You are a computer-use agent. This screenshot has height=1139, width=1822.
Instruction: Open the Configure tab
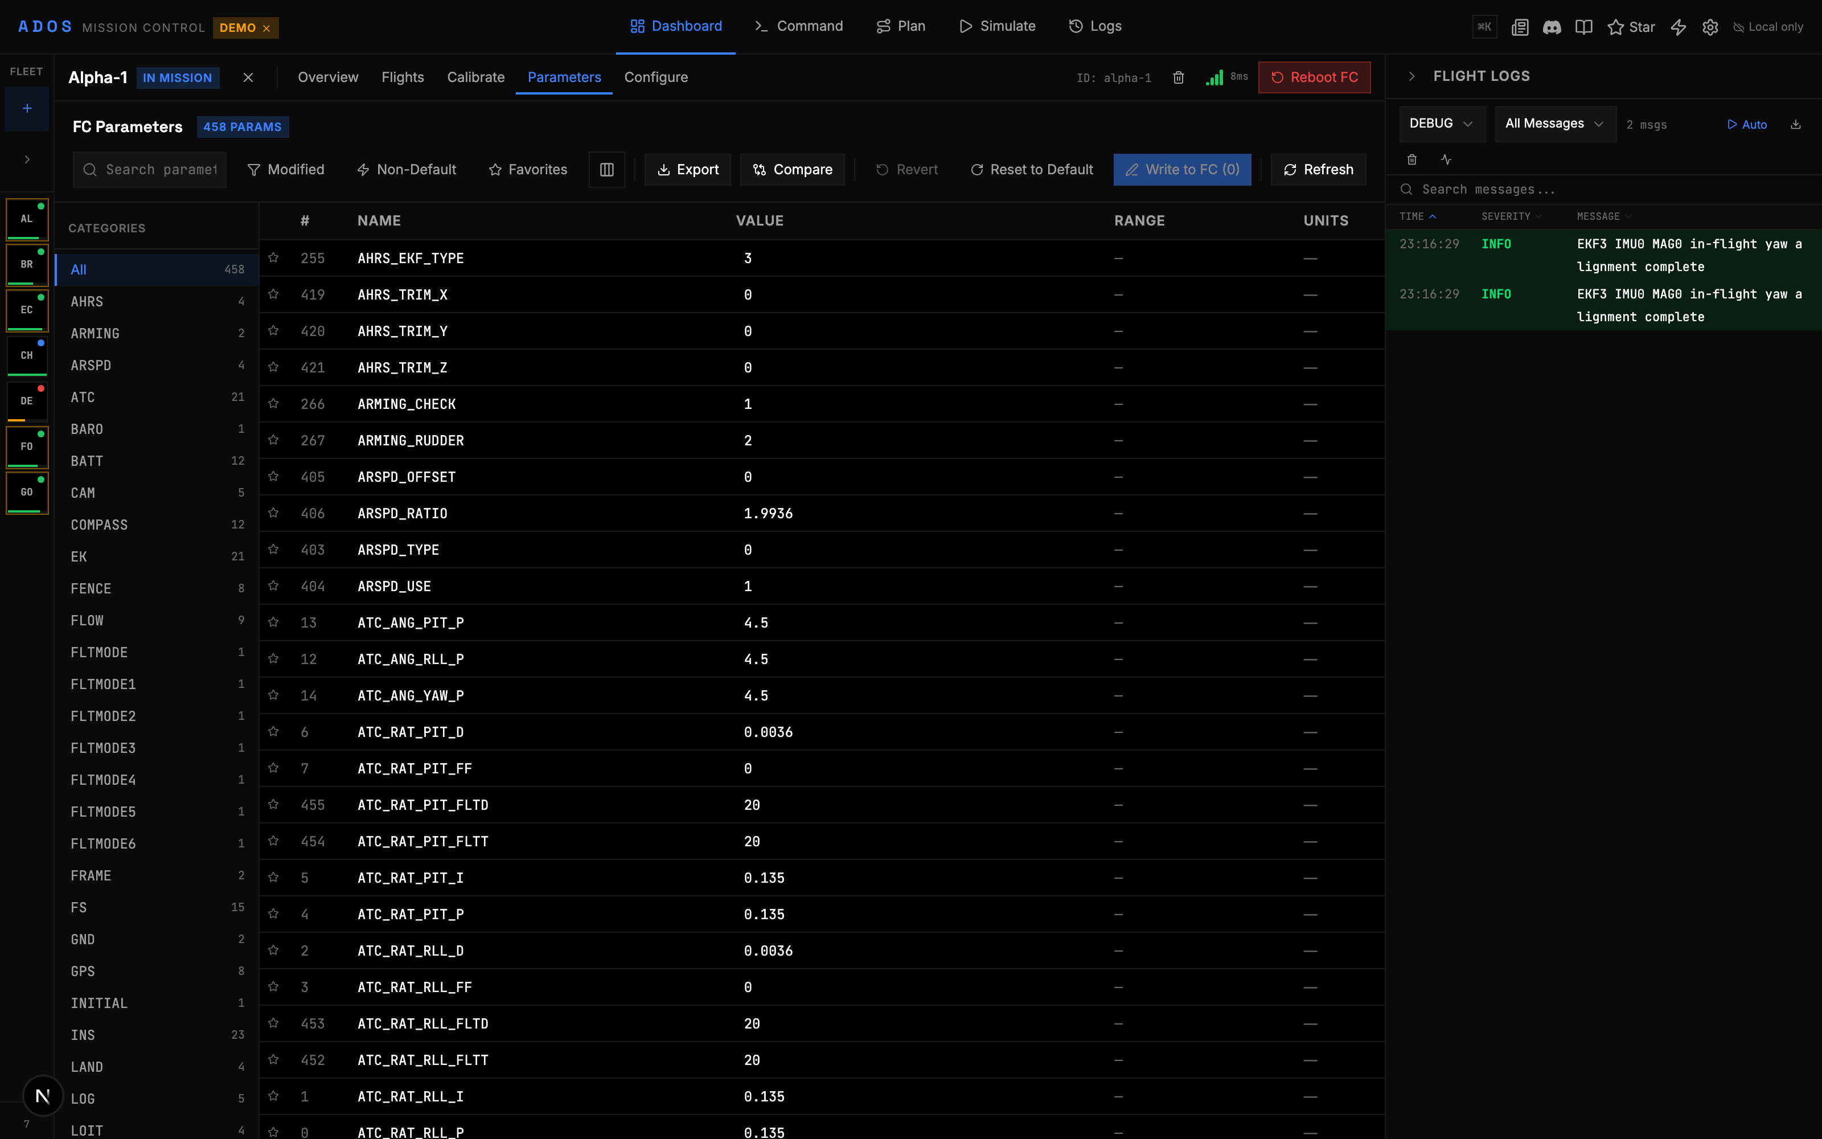(x=656, y=77)
